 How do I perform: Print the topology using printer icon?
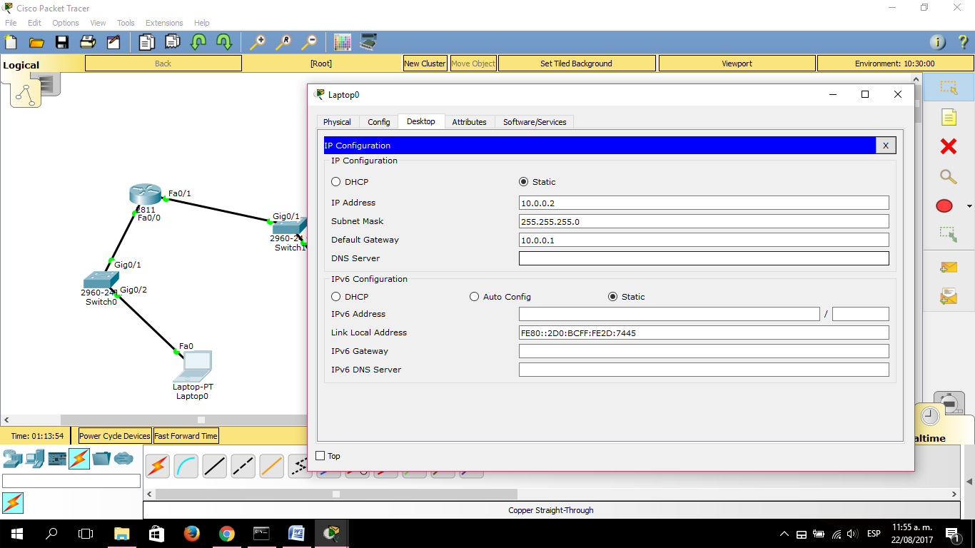click(x=88, y=42)
